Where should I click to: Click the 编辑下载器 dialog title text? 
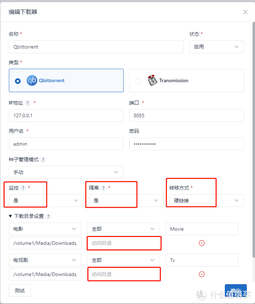23,12
